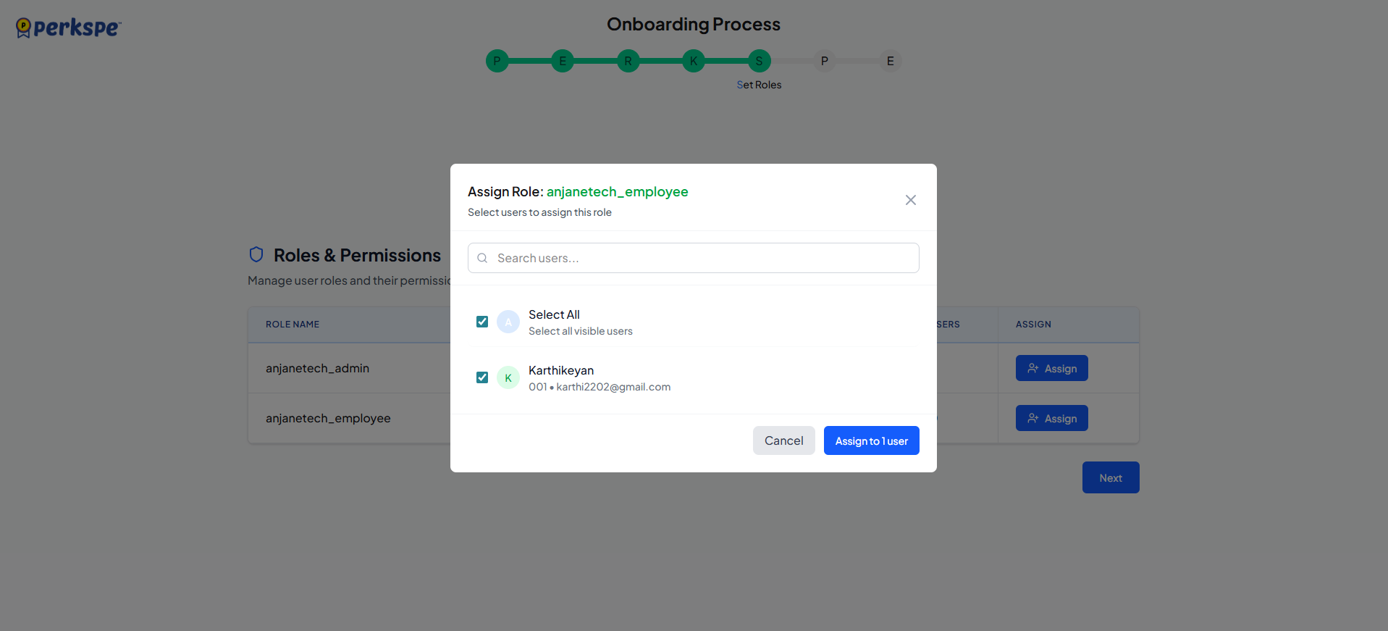Uncheck the Select All checkbox

[482, 322]
